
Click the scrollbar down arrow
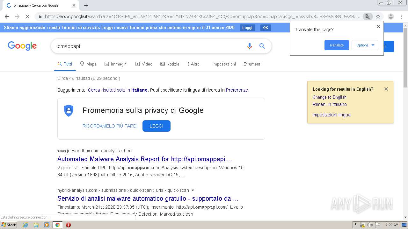(x=405, y=217)
